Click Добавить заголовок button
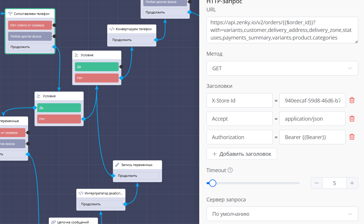Screen dimensions: 364x224 (242, 154)
